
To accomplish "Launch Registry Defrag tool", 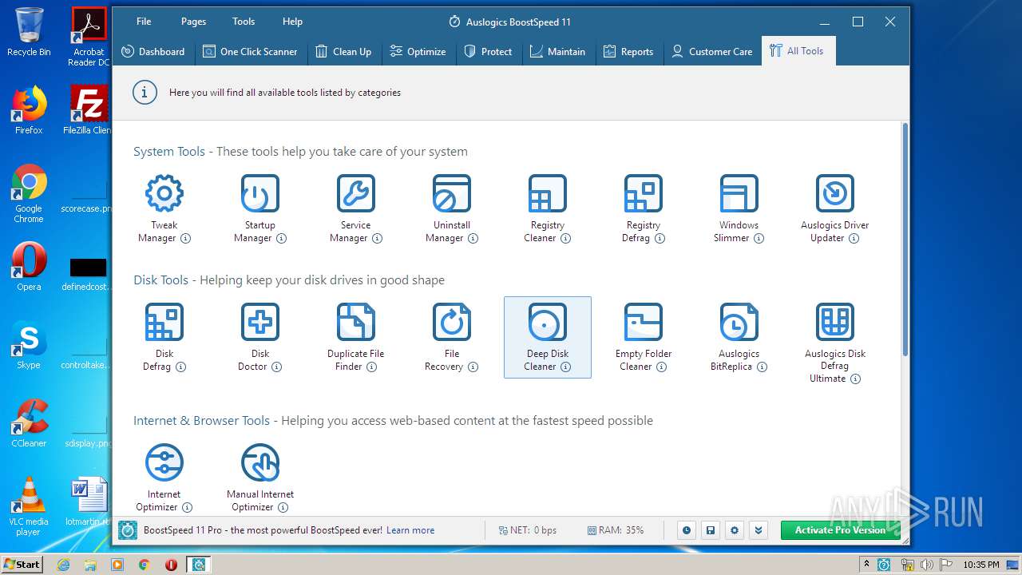I will 644,209.
